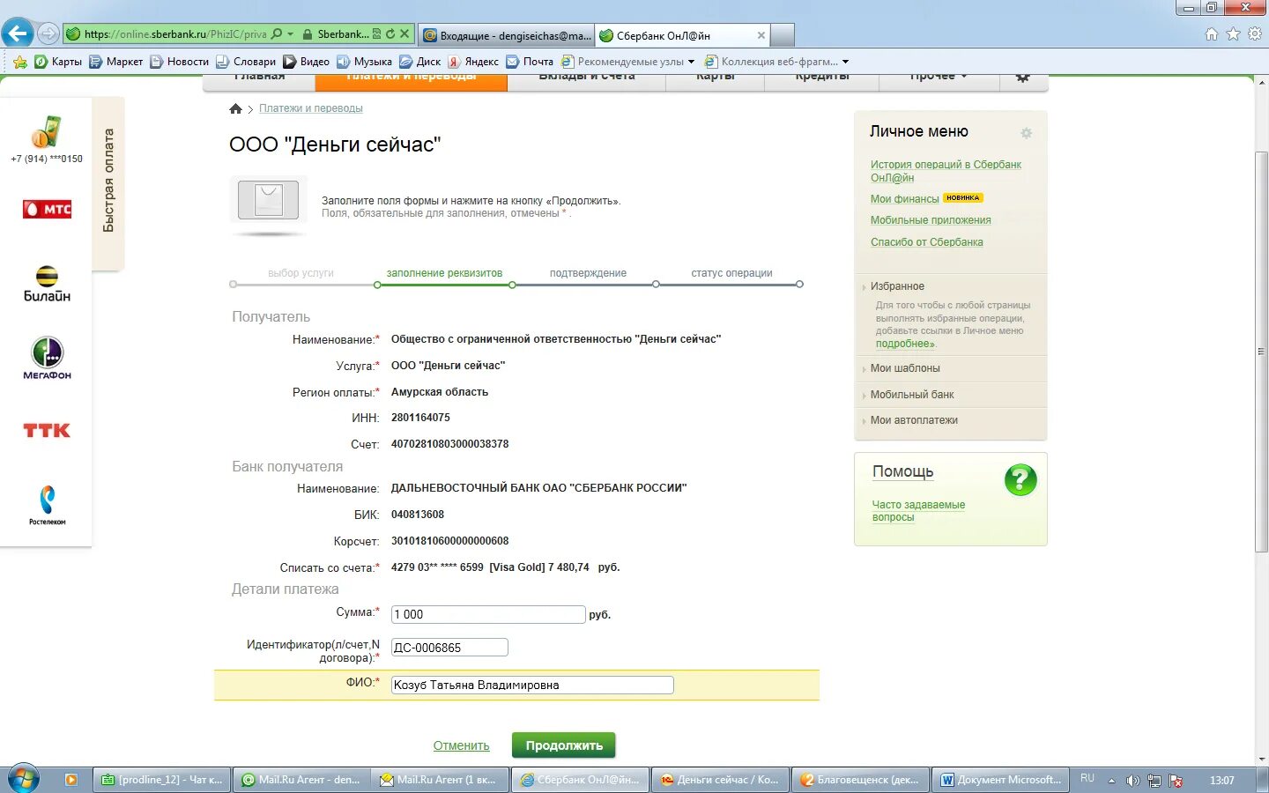This screenshot has width=1269, height=793.
Task: Expand the Мобильный банк section
Action: click(x=912, y=395)
